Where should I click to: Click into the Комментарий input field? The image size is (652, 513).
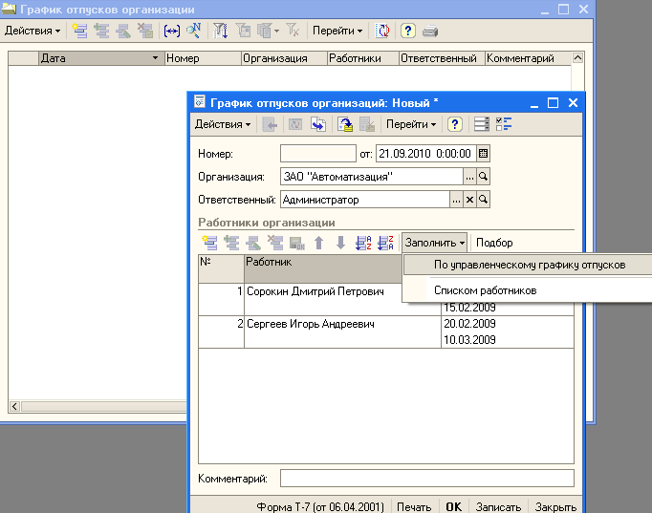point(427,479)
